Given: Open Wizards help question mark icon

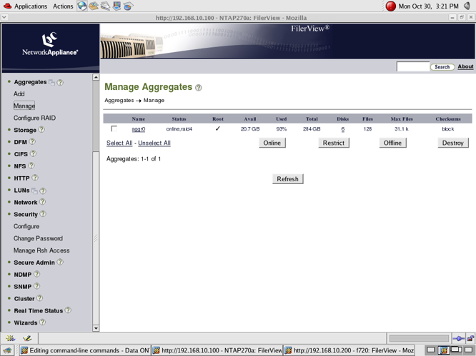Looking at the screenshot, I should click(x=42, y=322).
